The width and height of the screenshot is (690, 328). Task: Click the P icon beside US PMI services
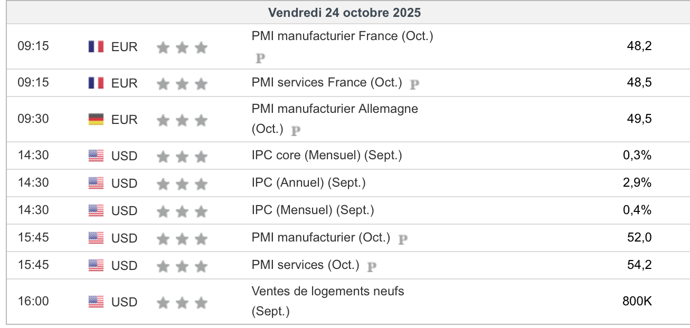372,266
